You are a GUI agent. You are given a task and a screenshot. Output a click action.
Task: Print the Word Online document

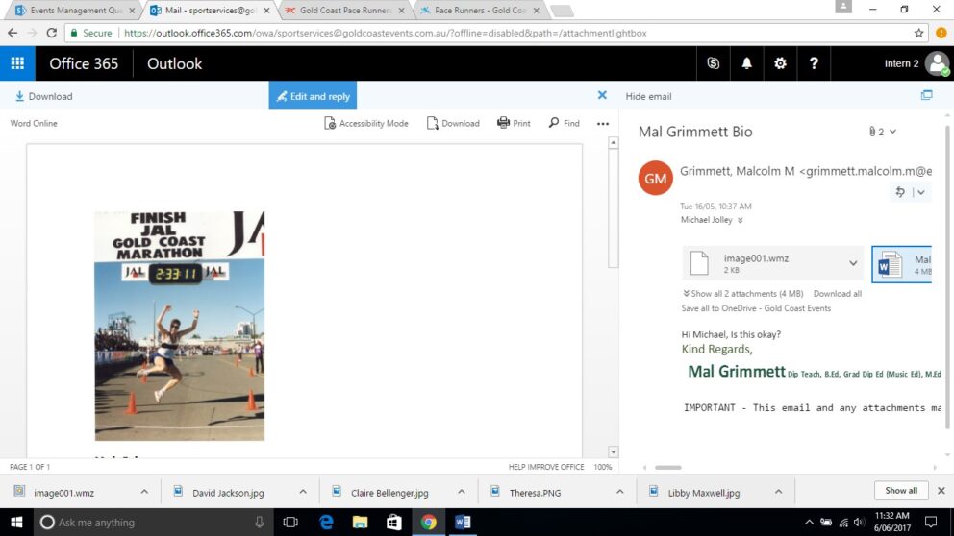[x=515, y=123]
